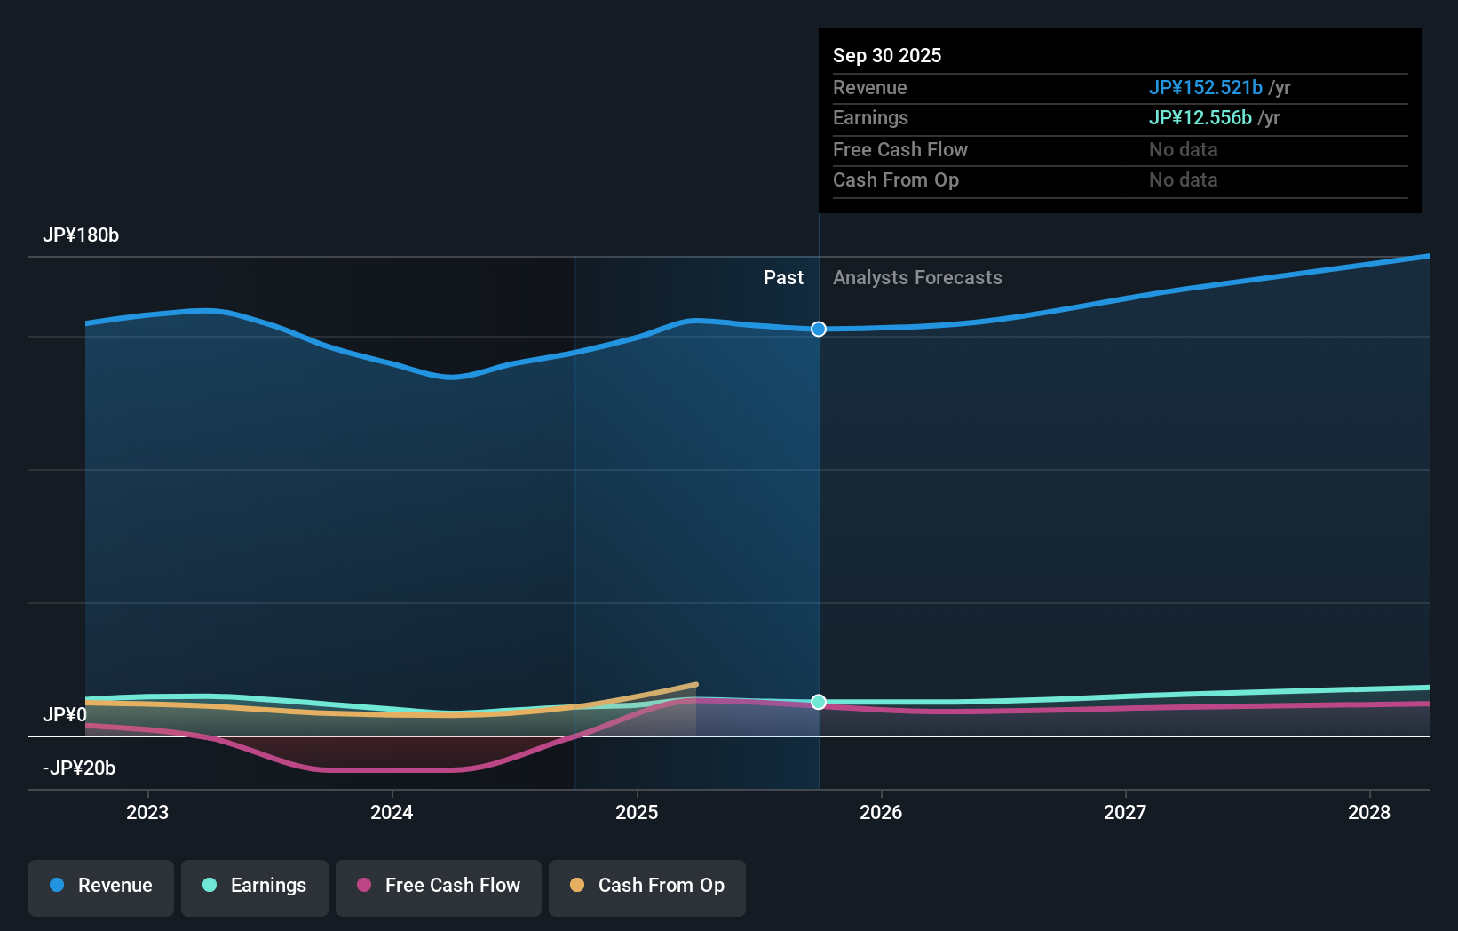The height and width of the screenshot is (931, 1458).
Task: Toggle the Revenue series visibility
Action: (x=100, y=886)
